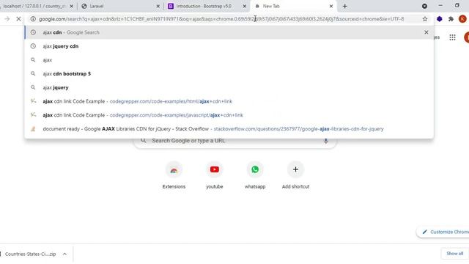Select the New Tab tab
This screenshot has height=264, width=469.
pyautogui.click(x=293, y=6)
